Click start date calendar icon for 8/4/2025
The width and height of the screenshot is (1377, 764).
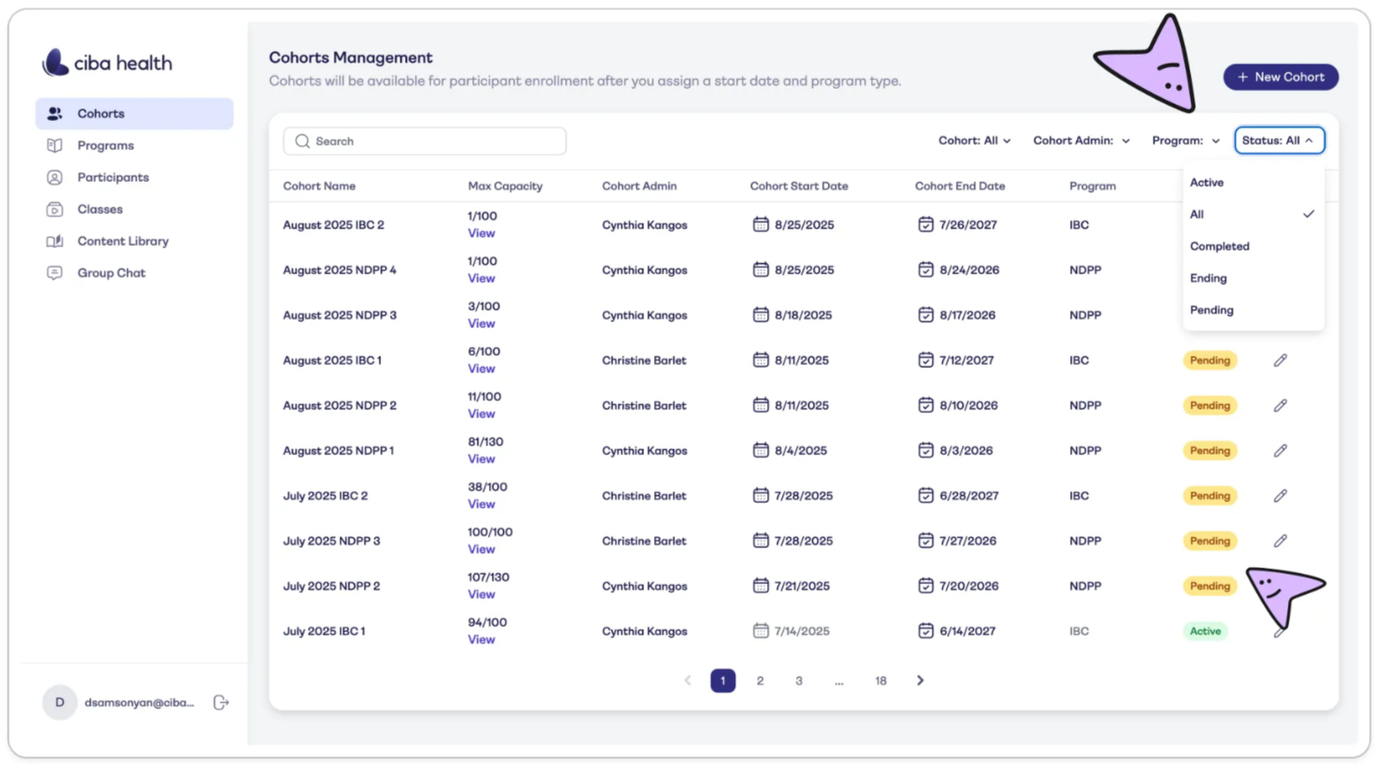coord(760,450)
